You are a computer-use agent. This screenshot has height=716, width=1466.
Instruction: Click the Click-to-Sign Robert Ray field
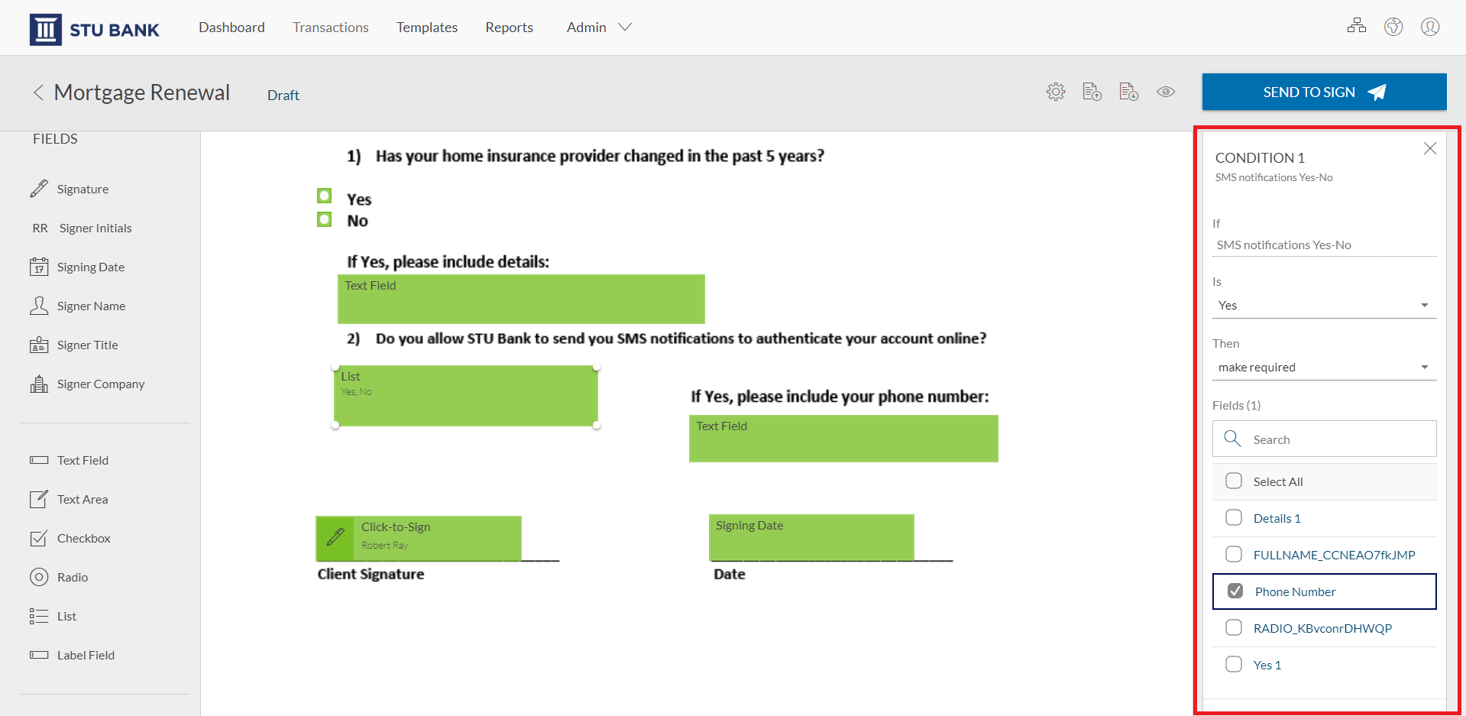pos(419,538)
